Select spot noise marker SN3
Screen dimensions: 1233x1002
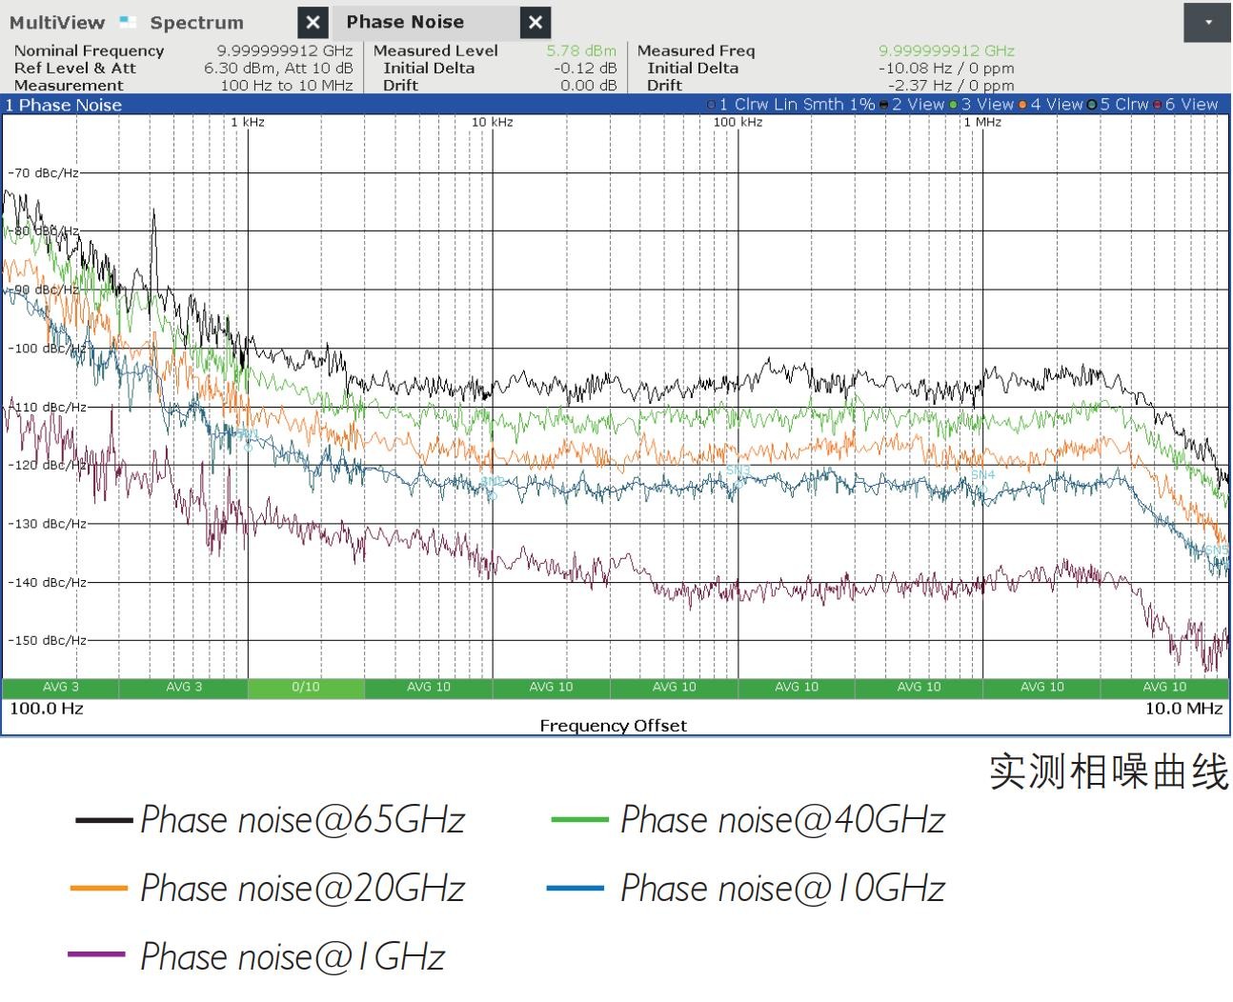pyautogui.click(x=738, y=471)
